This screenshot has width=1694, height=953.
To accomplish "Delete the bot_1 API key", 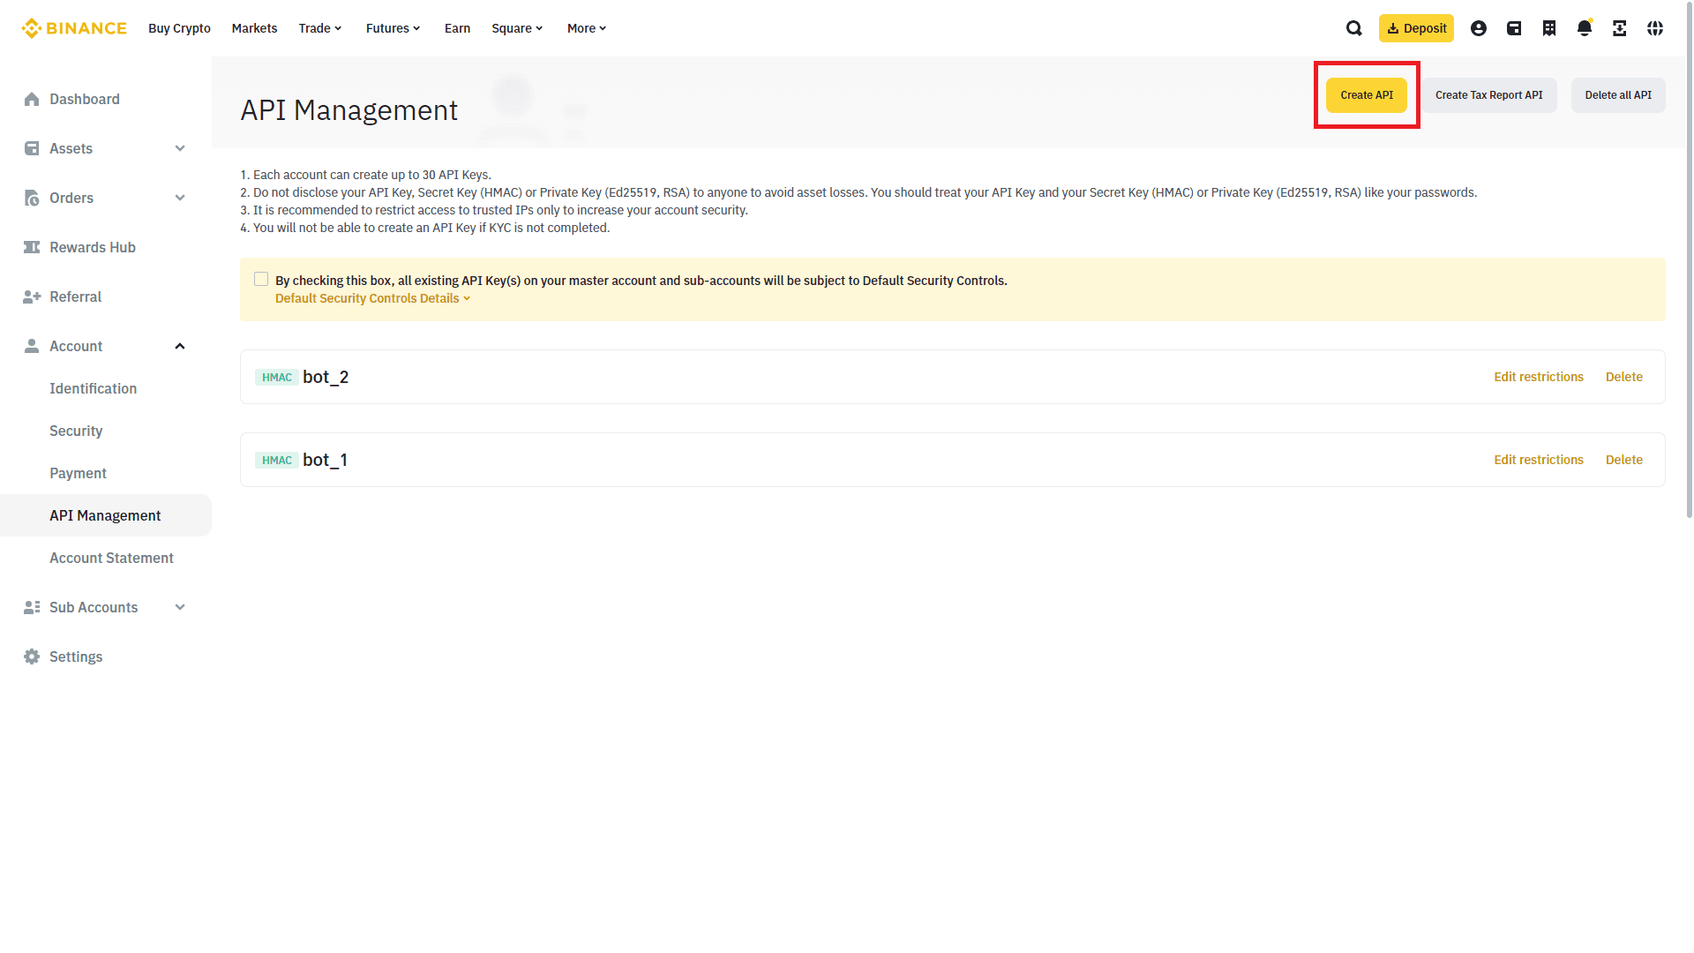I will coord(1623,460).
